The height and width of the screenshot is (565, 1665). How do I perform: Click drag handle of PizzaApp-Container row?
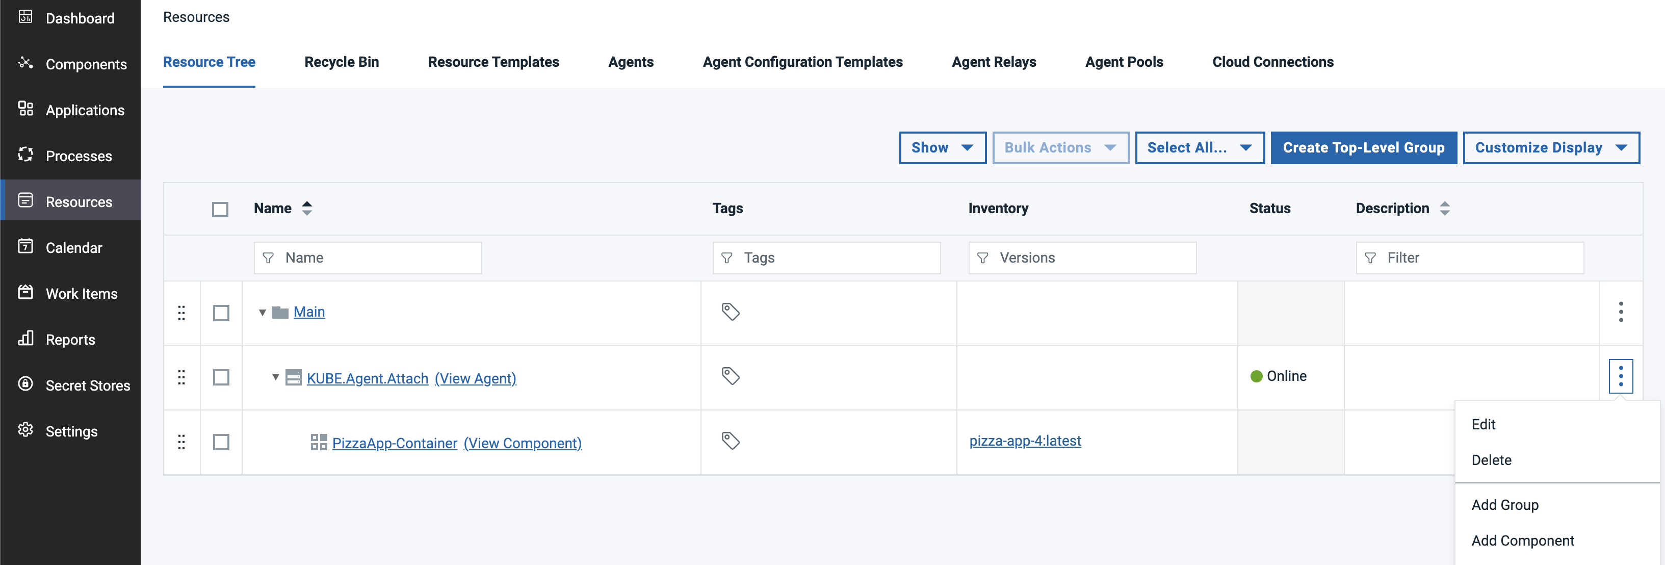[181, 442]
